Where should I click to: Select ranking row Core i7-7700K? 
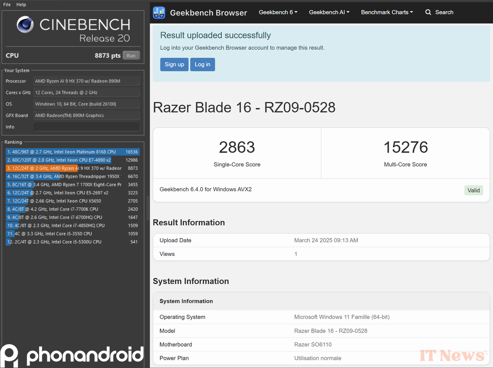(73, 209)
